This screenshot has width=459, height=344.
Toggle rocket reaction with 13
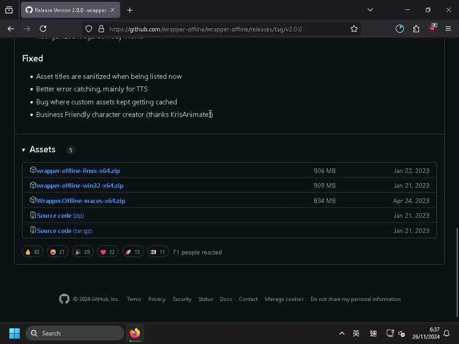pos(133,252)
